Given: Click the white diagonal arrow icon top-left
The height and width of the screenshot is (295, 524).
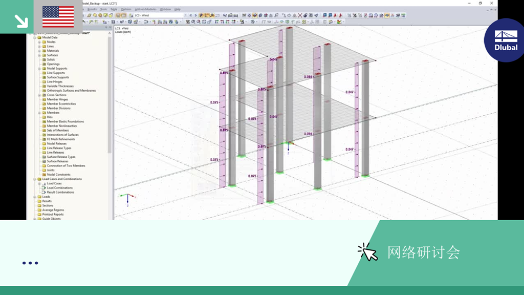Looking at the screenshot, I should coord(21,20).
